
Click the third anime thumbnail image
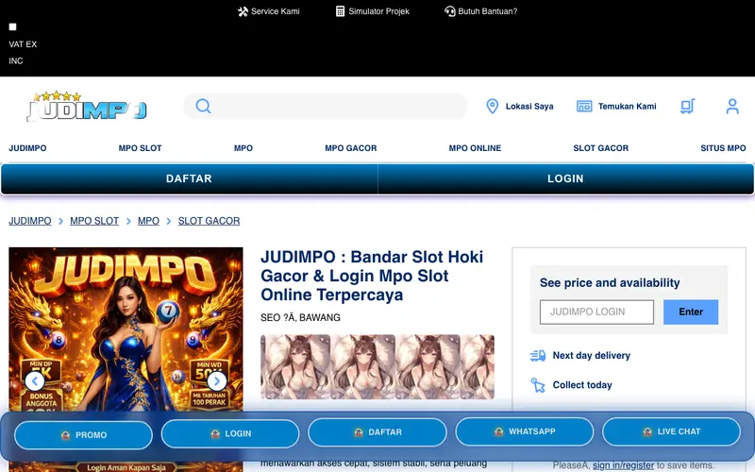coord(428,367)
